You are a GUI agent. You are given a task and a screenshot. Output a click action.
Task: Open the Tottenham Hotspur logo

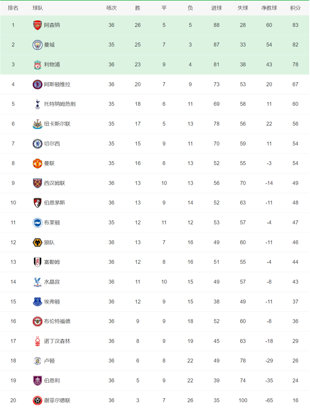(37, 104)
